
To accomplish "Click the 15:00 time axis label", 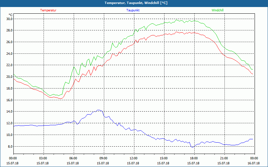I will click(163, 158).
